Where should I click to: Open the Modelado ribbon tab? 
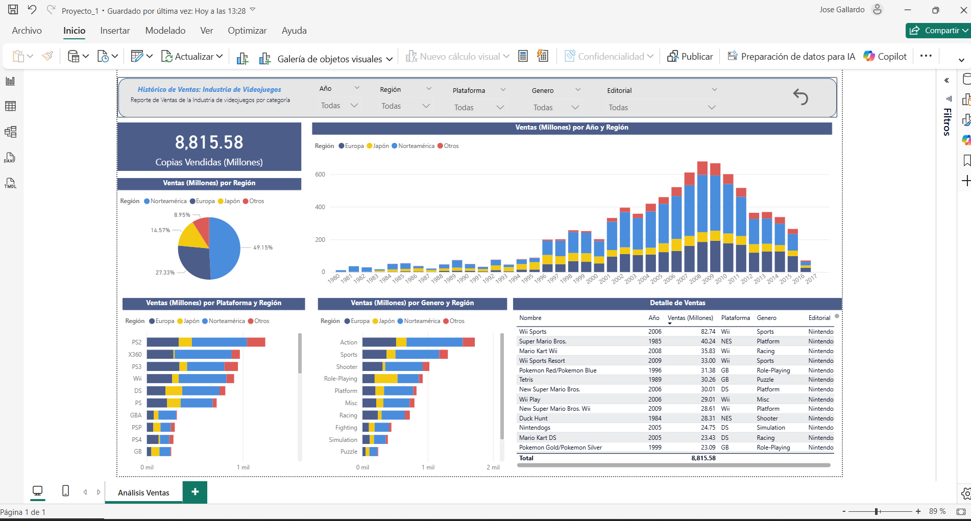tap(165, 31)
